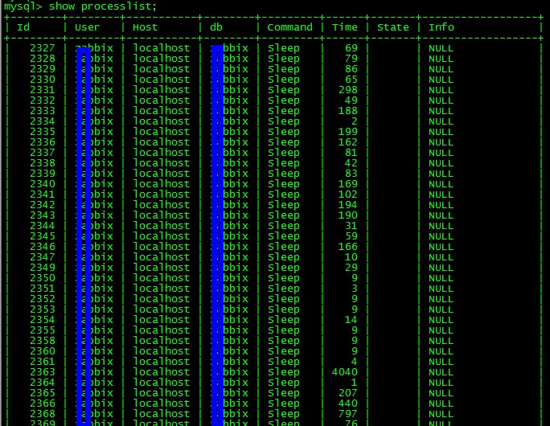Image resolution: width=550 pixels, height=426 pixels.
Task: Click the 'show processlist;' command text
Action: click(102, 6)
